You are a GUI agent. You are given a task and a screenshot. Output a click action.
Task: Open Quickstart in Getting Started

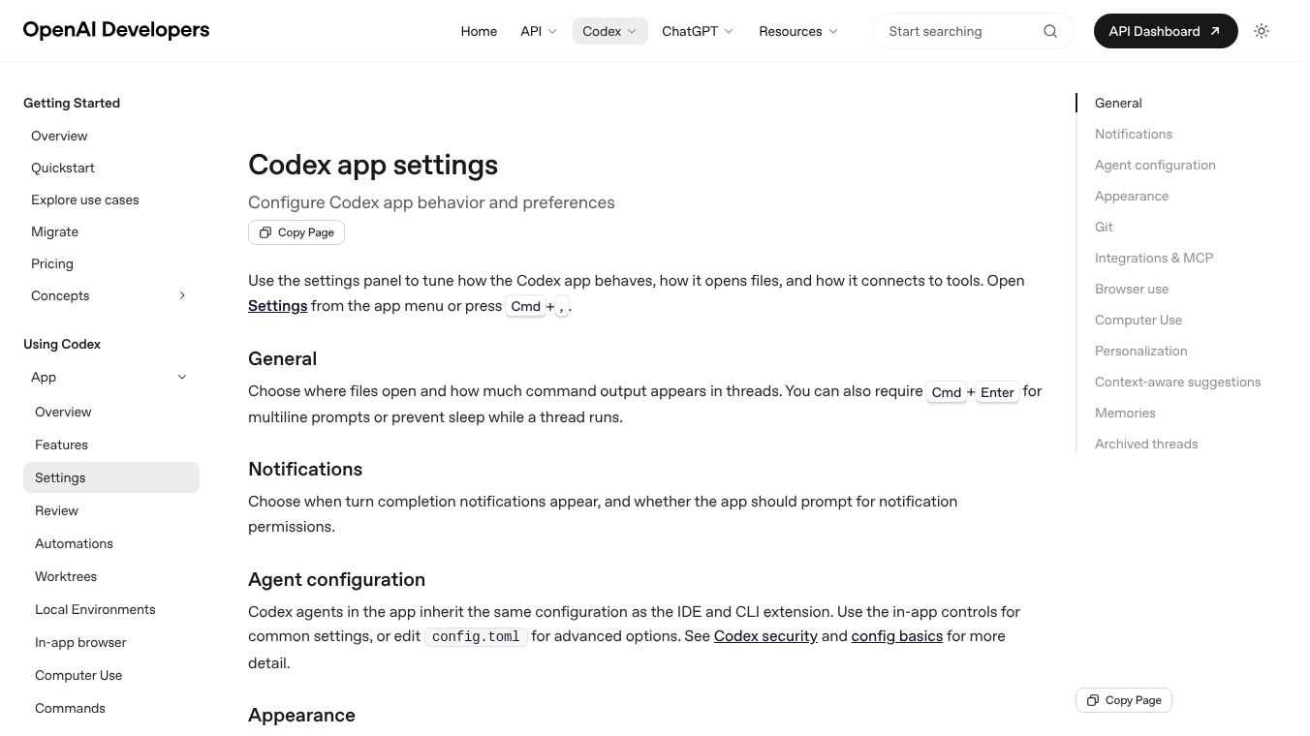tap(63, 168)
